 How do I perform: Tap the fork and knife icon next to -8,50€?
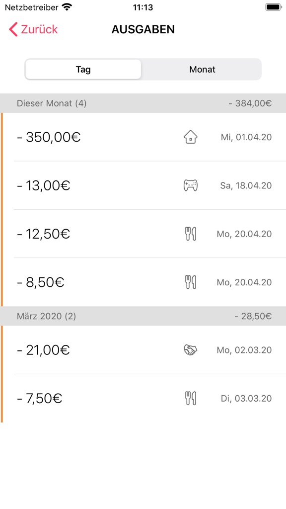pos(190,282)
